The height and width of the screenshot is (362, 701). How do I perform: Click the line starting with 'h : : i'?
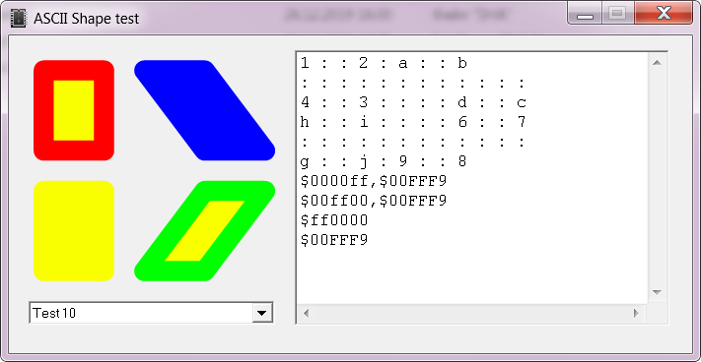click(413, 122)
